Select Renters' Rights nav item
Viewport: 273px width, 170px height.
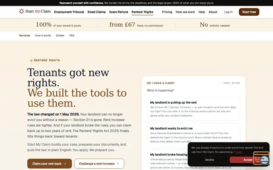pos(142,12)
